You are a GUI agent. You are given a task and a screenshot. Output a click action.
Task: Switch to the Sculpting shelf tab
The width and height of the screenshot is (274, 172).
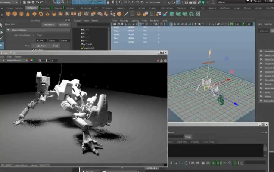tap(45, 8)
